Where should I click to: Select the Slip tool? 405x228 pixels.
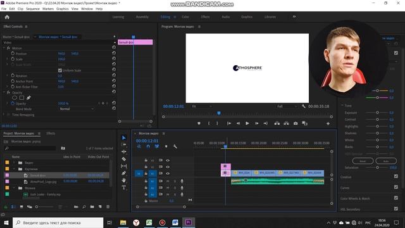[x=124, y=166]
